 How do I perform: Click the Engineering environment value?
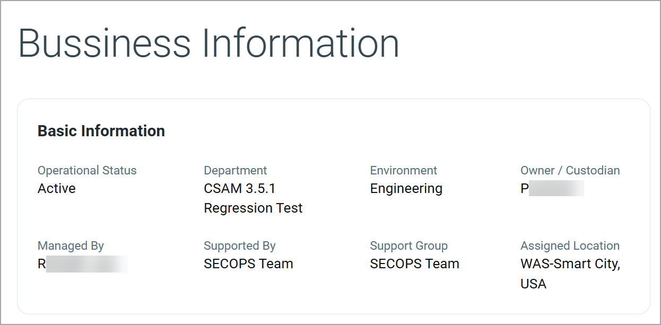[406, 189]
